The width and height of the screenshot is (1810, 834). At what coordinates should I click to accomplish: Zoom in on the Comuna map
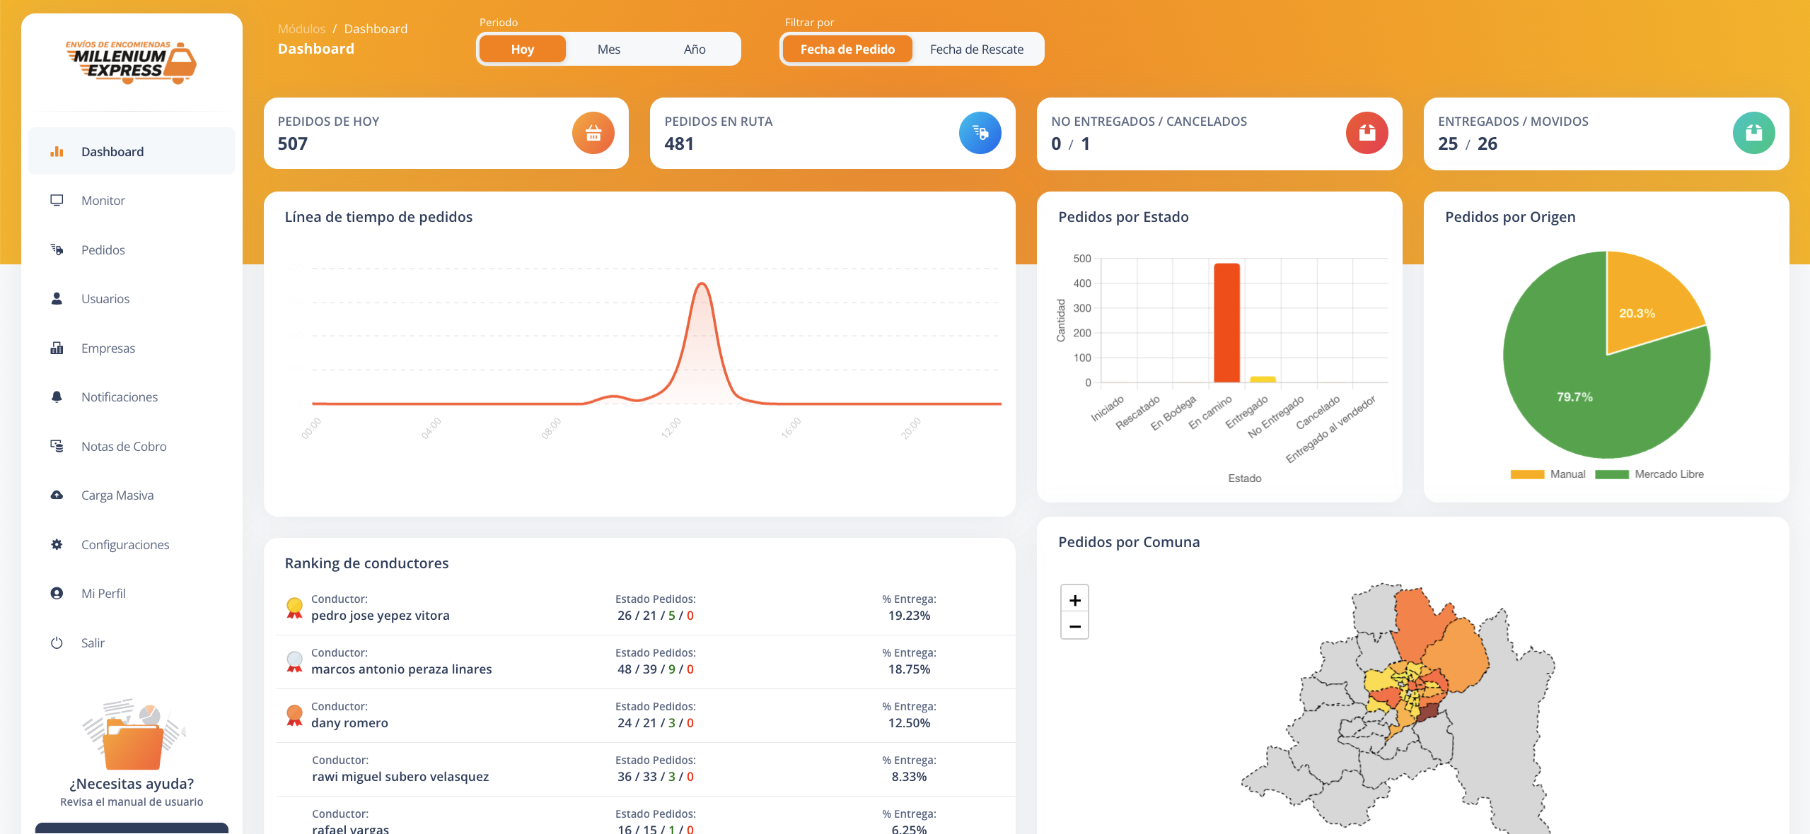pos(1074,600)
